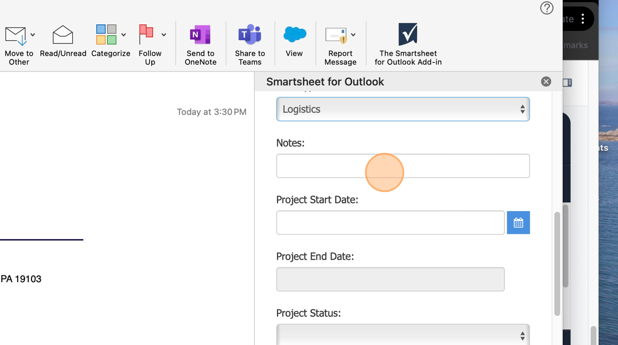
Task: Open The Smartsheet for Outlook Add-in
Action: [x=408, y=44]
